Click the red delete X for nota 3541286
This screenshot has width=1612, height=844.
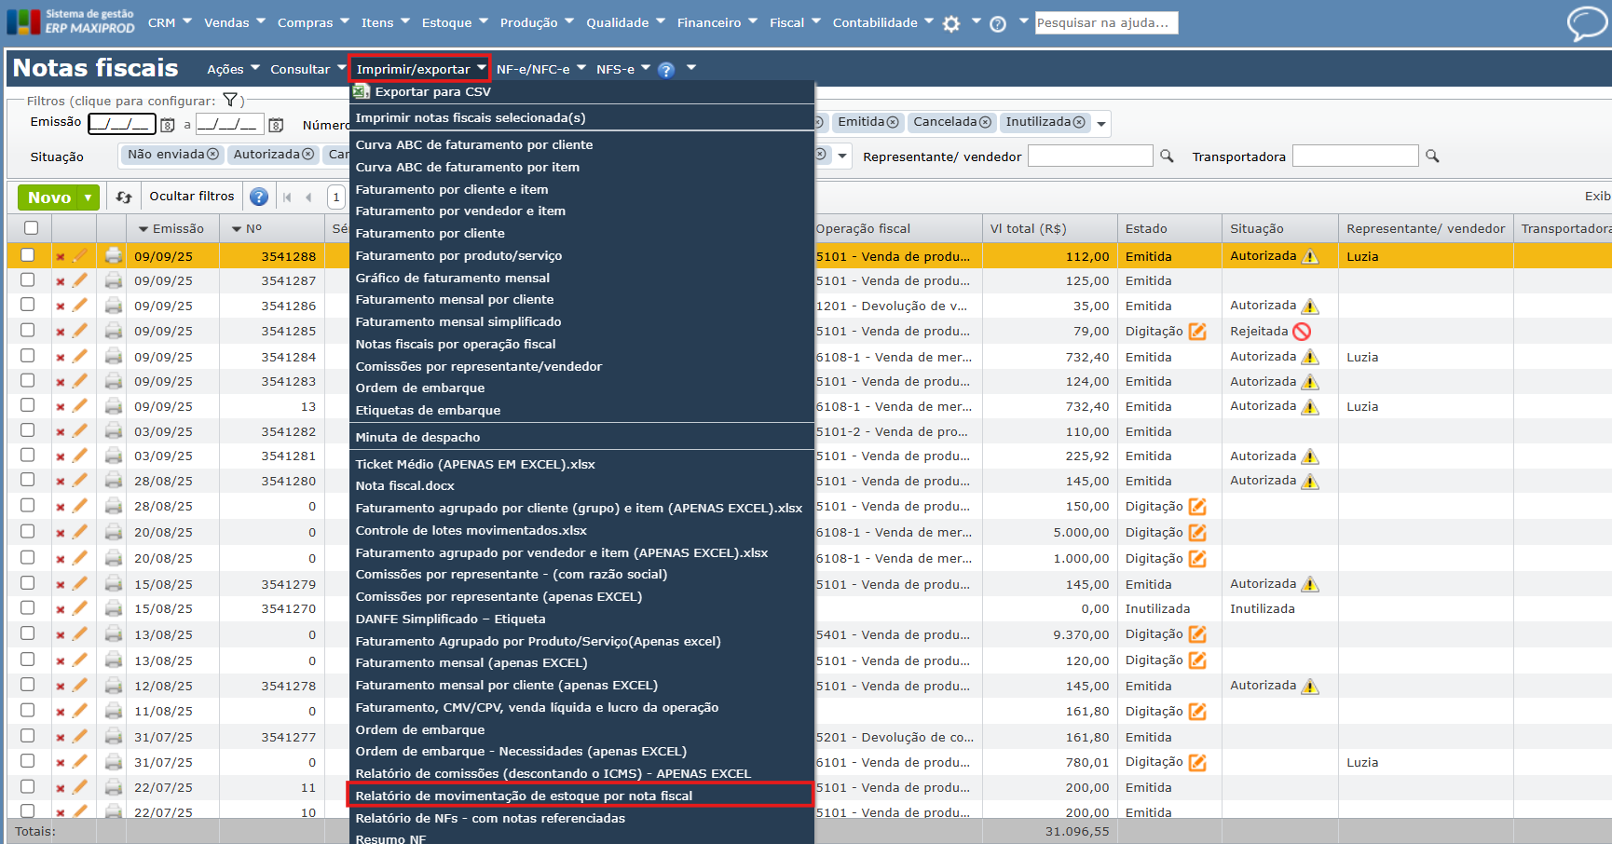point(61,306)
